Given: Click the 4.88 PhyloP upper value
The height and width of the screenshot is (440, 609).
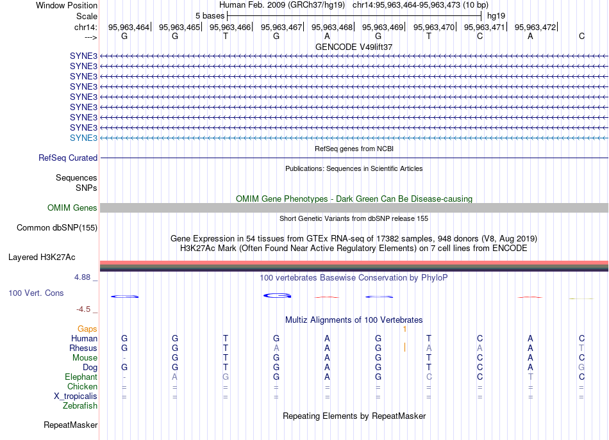Looking at the screenshot, I should (82, 277).
